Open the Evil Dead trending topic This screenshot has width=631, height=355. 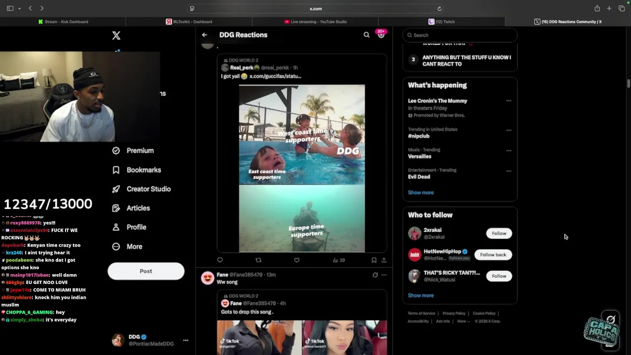point(419,177)
